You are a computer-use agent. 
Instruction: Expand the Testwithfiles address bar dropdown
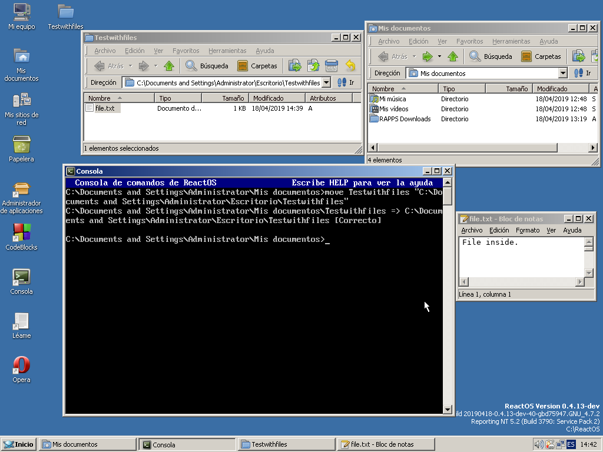(327, 83)
